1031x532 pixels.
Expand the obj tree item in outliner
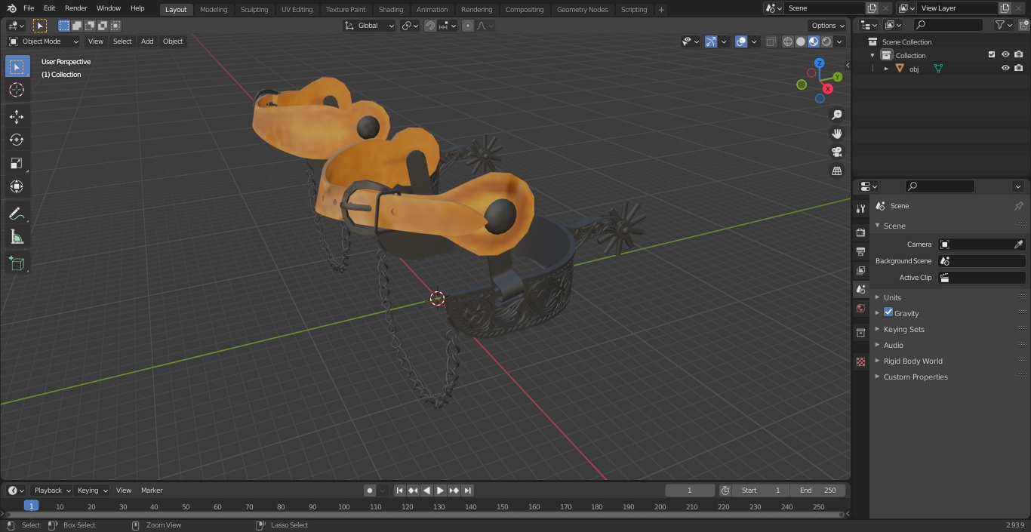coord(886,69)
